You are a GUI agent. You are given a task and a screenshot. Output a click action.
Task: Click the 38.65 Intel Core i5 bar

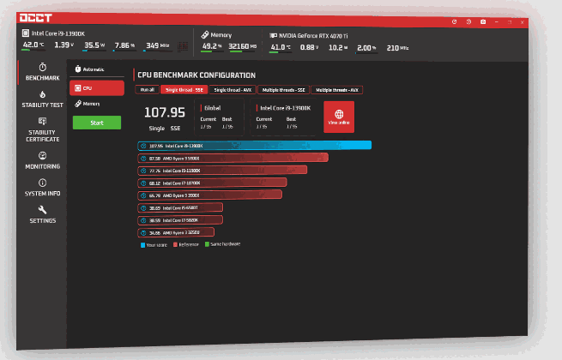coord(180,207)
